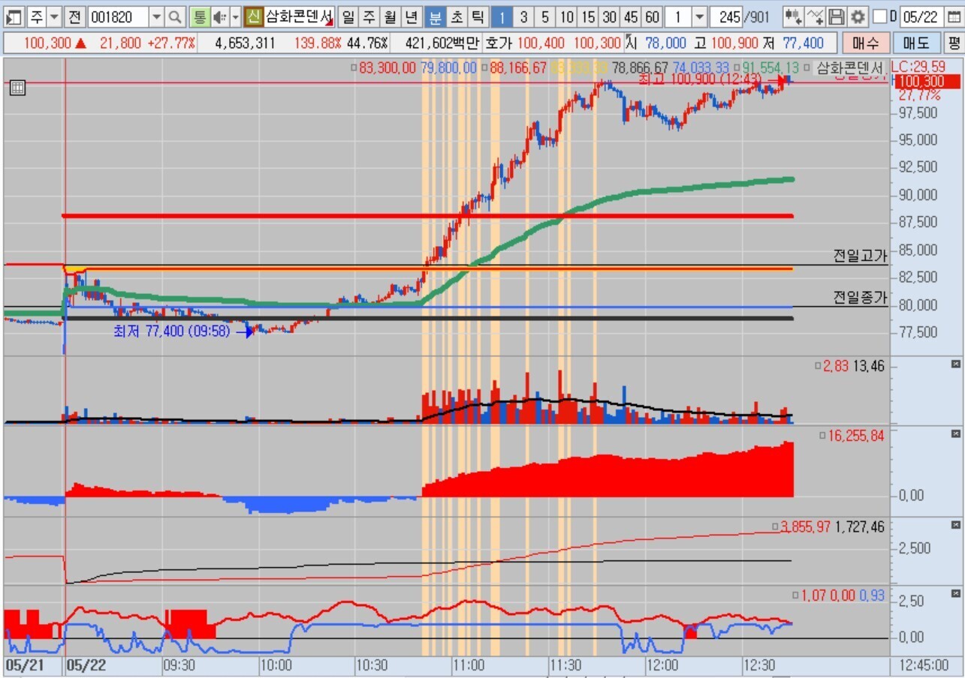Click the add candlestick chart icon
The height and width of the screenshot is (678, 965).
792,16
